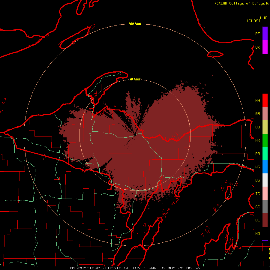270x270 pixels.
Task: Click the "ND" legend label
Action: tap(257, 234)
